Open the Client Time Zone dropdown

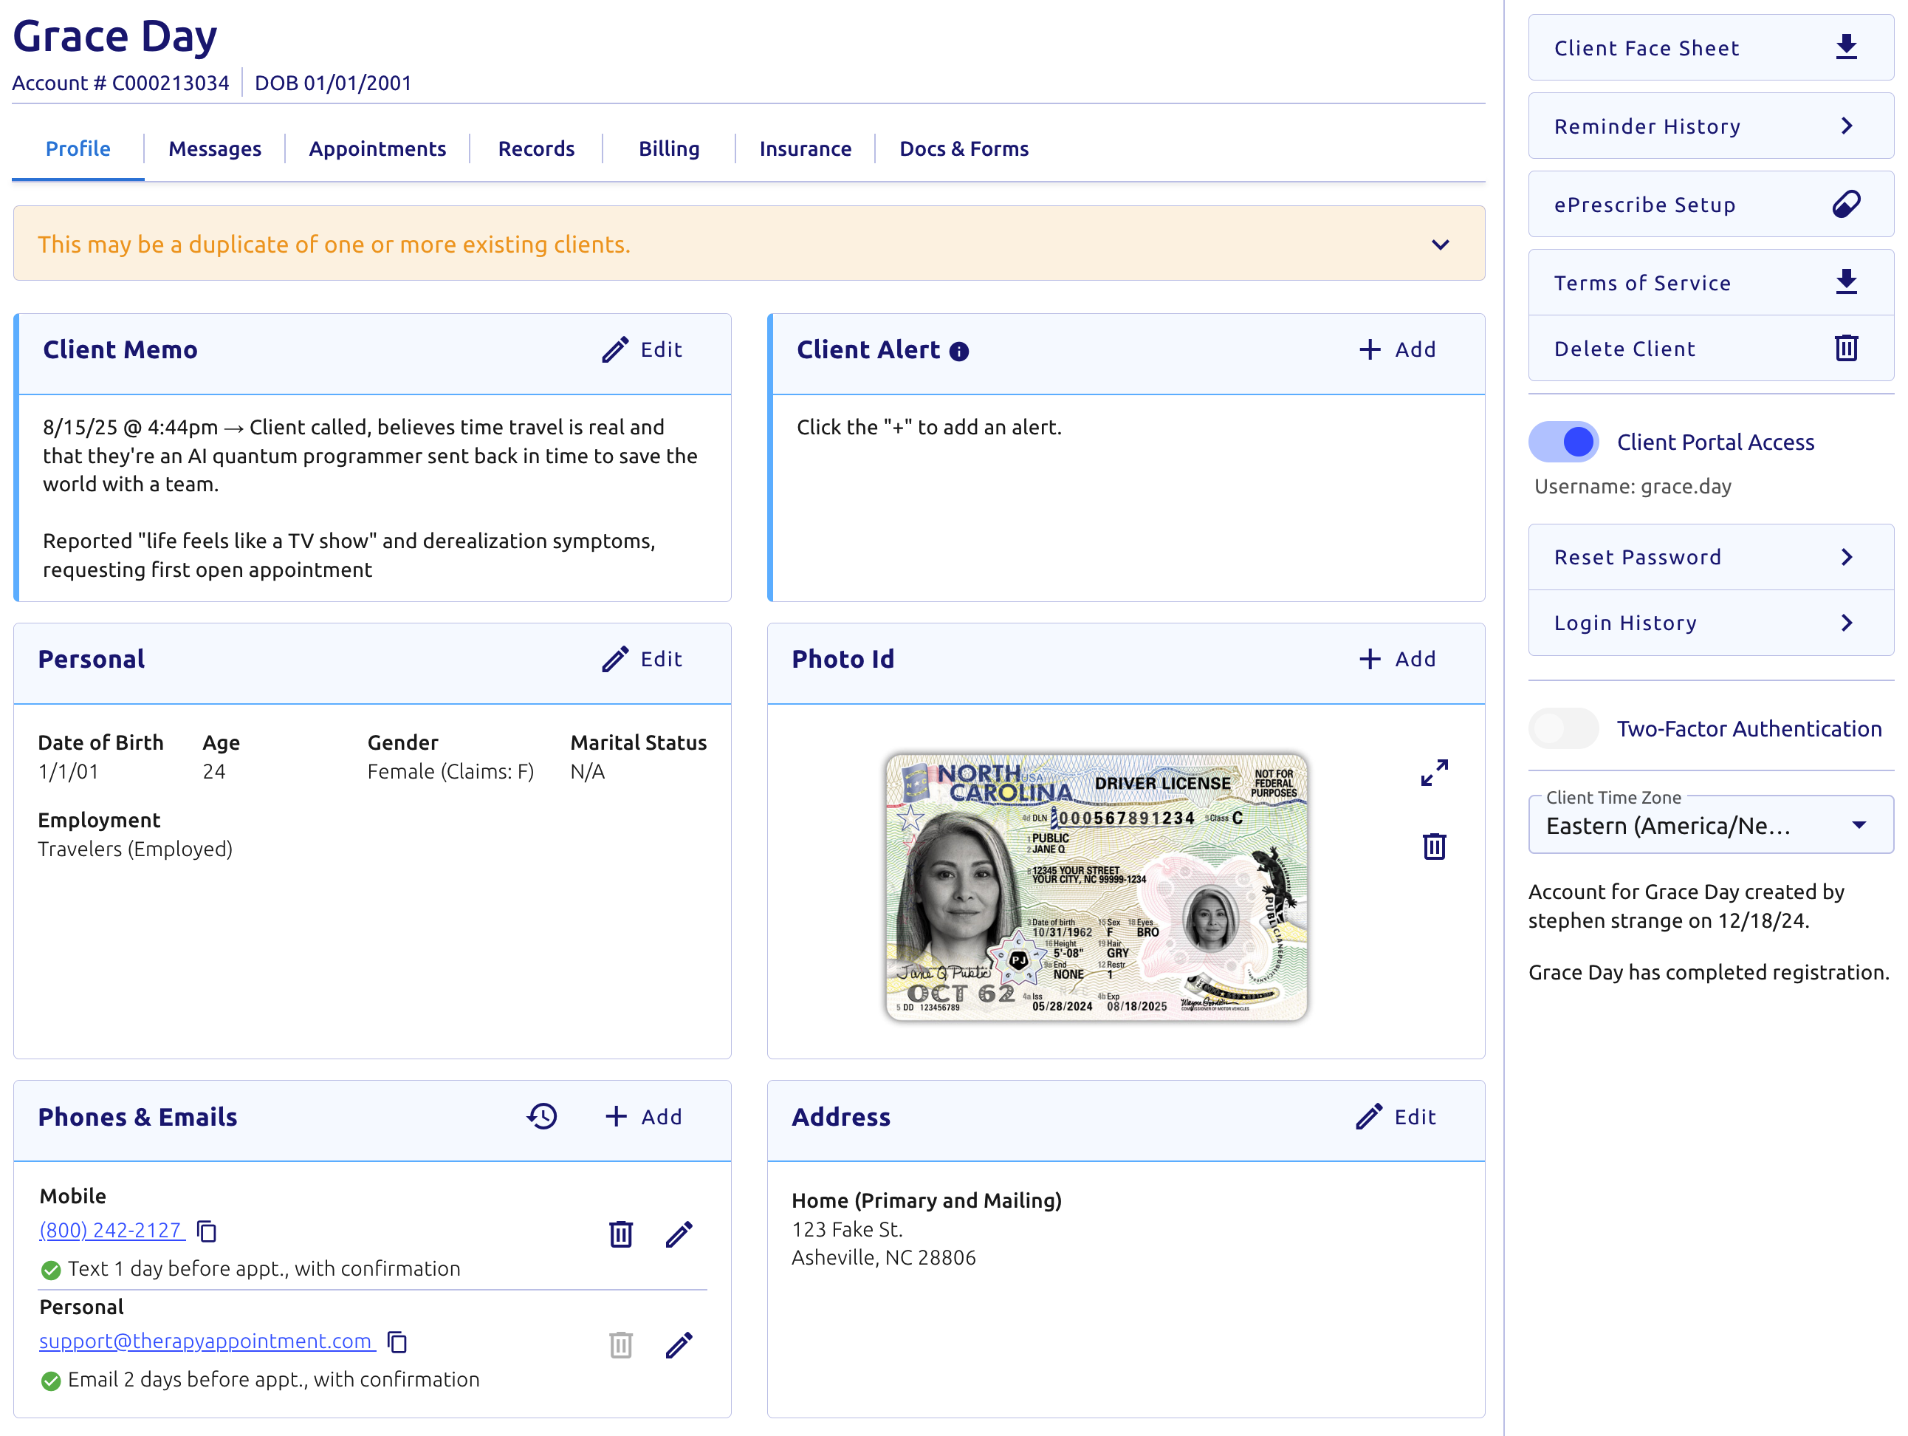coord(1710,825)
